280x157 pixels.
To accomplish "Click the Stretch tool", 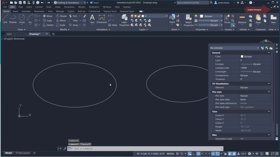I will pyautogui.click(x=48, y=25).
